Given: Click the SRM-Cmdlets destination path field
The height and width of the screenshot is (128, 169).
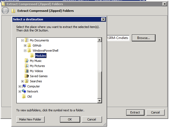Looking at the screenshot, I should click(118, 38).
